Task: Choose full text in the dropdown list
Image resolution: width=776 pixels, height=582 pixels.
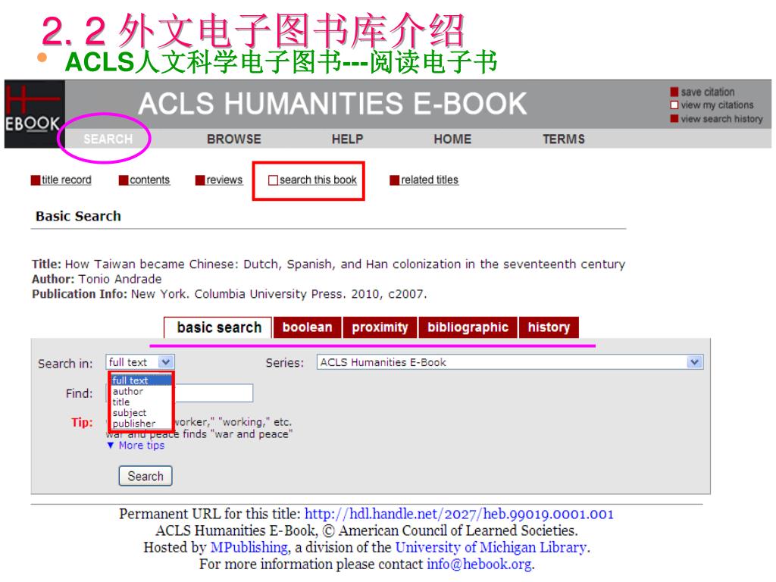Action: (x=141, y=380)
